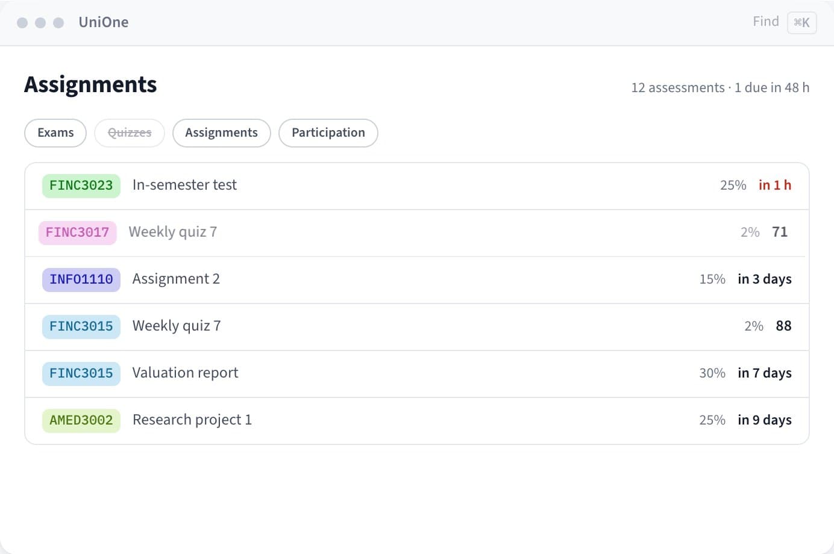This screenshot has height=554, width=834.
Task: Open Weekly quiz 7 for FINC3015
Action: (x=417, y=327)
